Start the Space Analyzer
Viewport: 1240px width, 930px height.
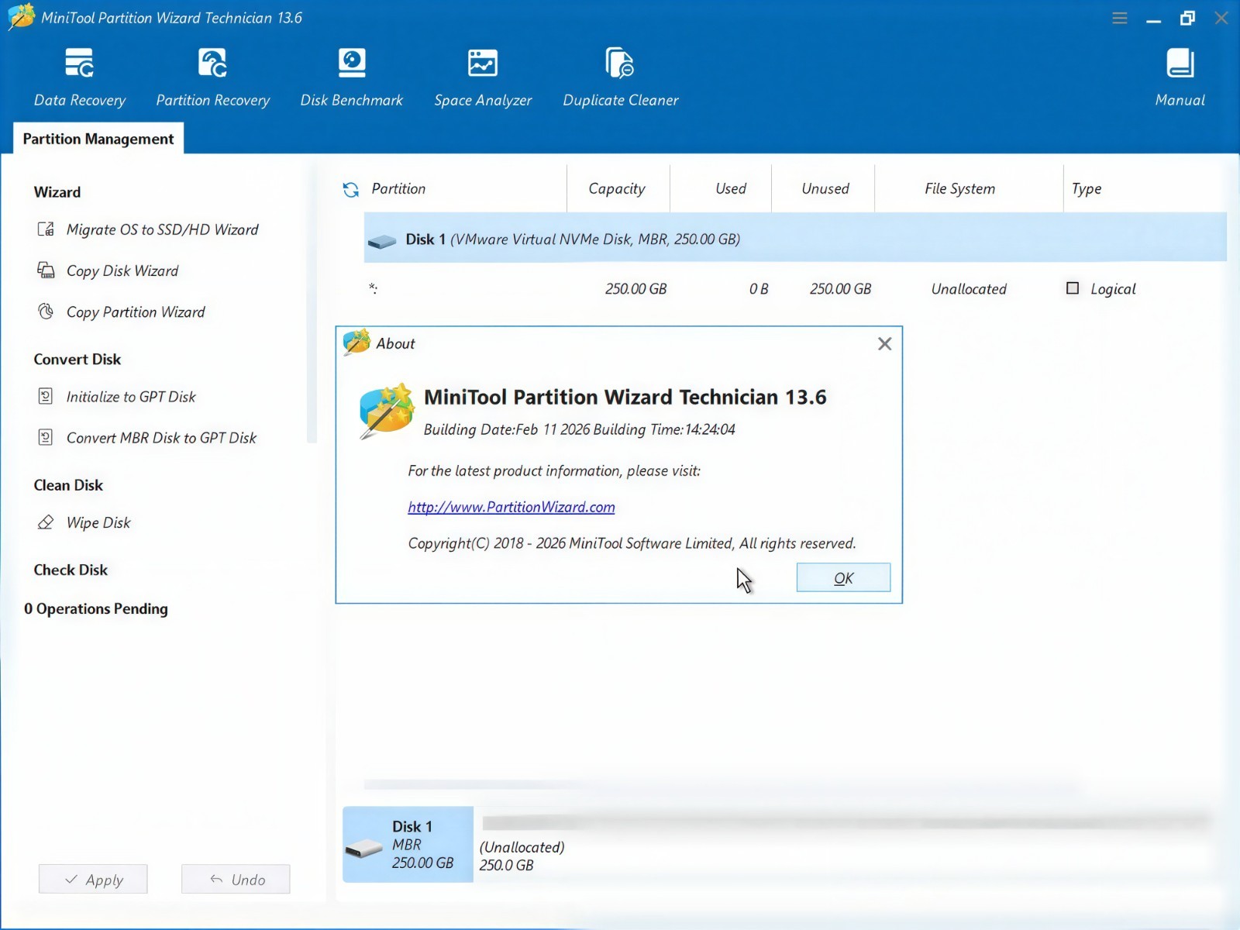pyautogui.click(x=483, y=77)
